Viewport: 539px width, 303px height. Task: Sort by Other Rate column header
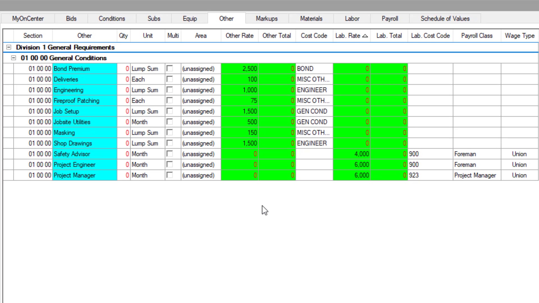click(x=239, y=36)
